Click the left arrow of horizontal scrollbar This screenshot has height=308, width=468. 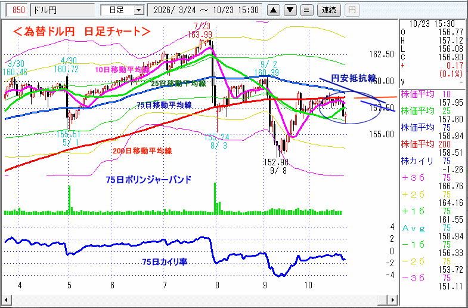coord(6,300)
